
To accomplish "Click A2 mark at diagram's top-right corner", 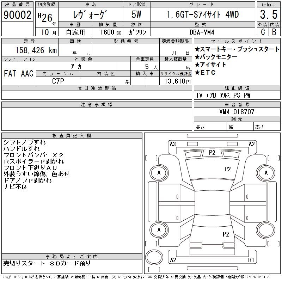I will [x=252, y=144].
